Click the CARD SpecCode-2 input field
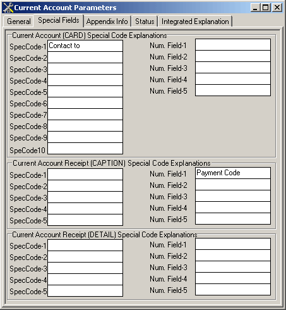The height and width of the screenshot is (310, 286). pyautogui.click(x=85, y=57)
